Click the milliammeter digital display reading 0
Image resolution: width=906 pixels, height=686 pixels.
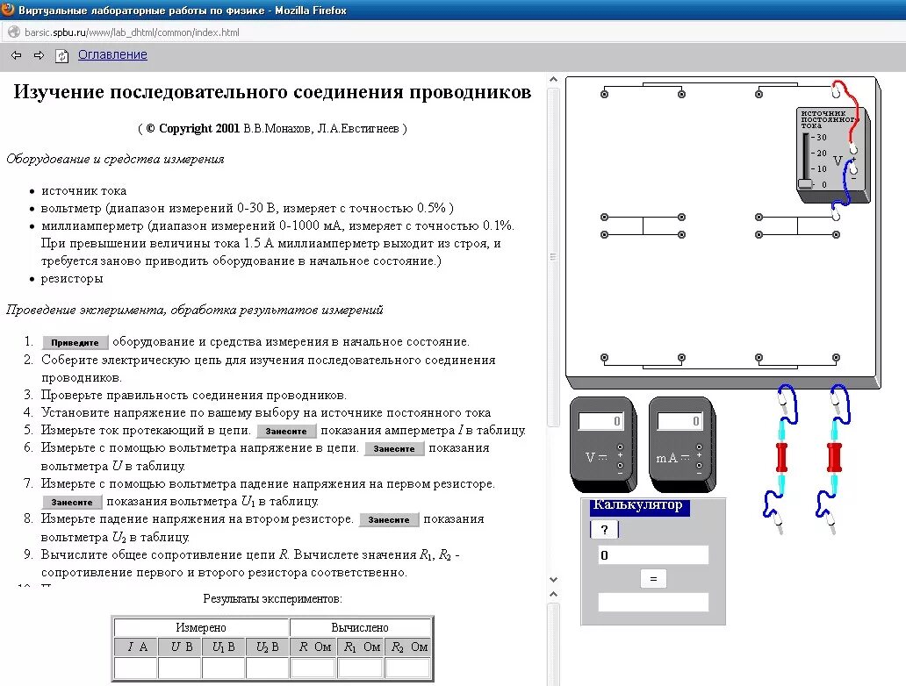pyautogui.click(x=679, y=421)
